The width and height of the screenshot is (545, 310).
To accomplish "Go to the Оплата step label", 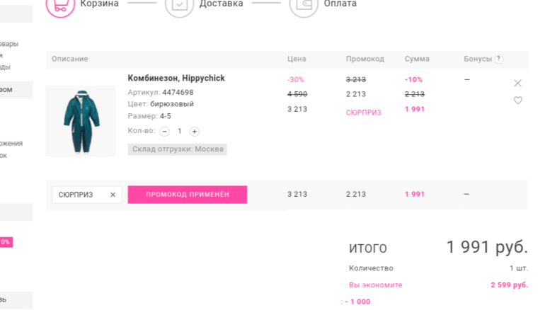I will tap(340, 4).
